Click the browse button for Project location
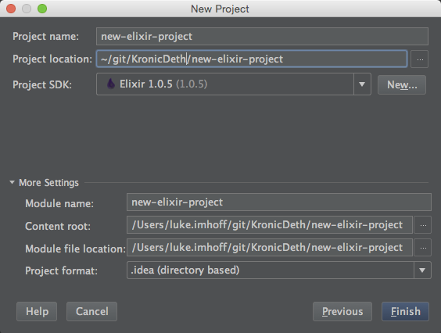The image size is (441, 333). point(419,59)
